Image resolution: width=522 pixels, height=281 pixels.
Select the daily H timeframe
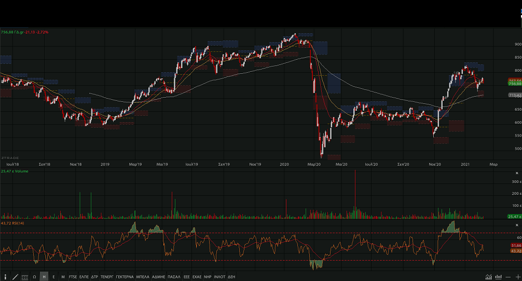pos(44,277)
